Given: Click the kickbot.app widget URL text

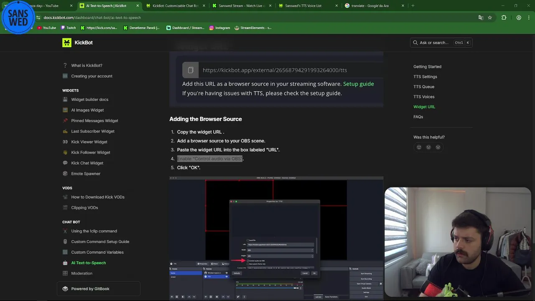Looking at the screenshot, I should 275,70.
